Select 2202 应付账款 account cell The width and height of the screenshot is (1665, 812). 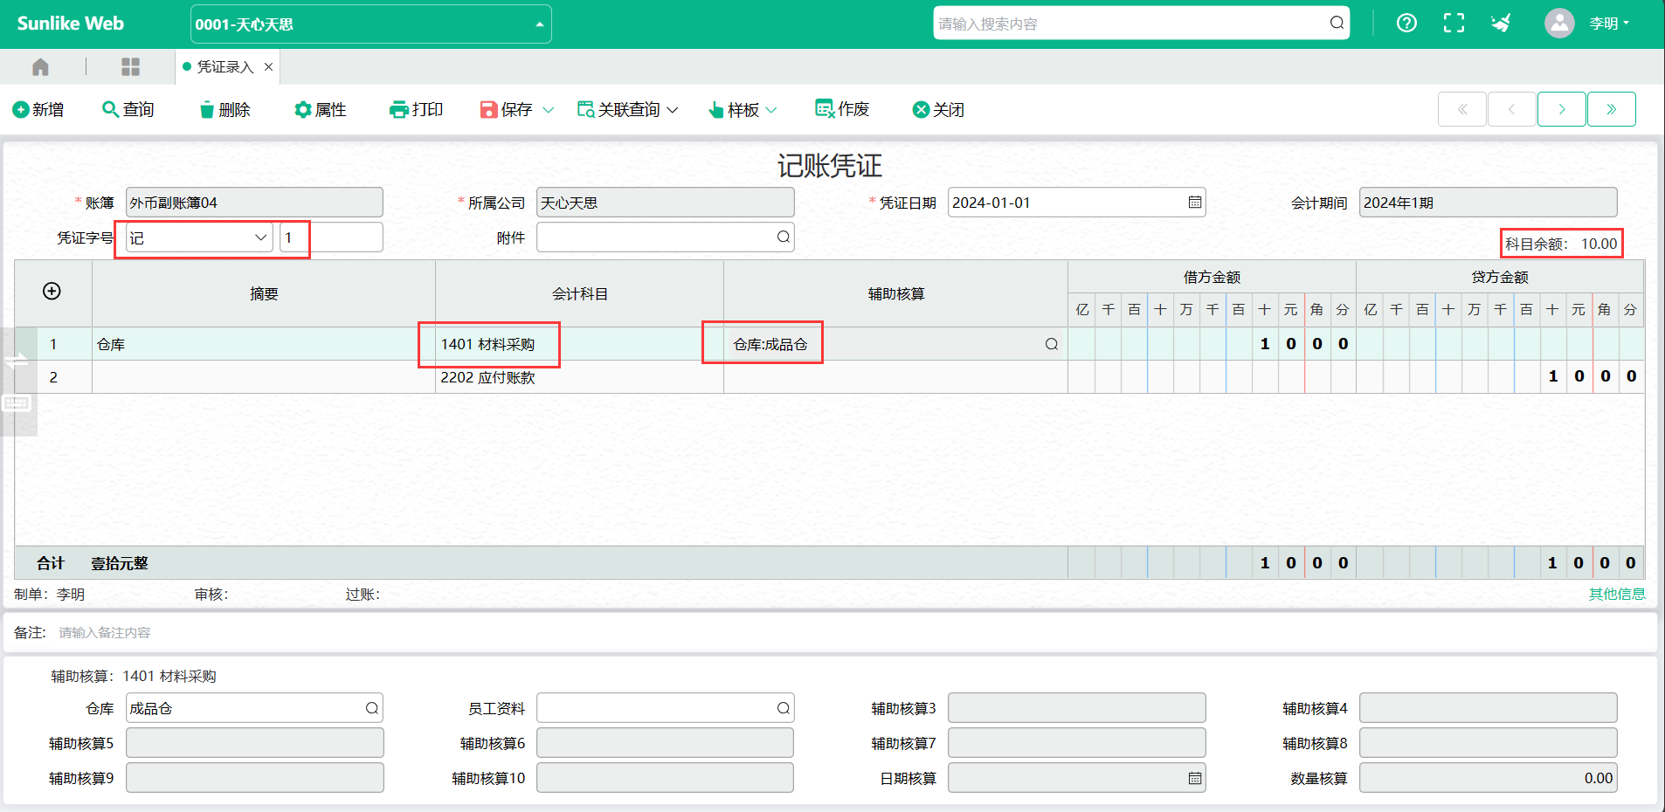579,377
